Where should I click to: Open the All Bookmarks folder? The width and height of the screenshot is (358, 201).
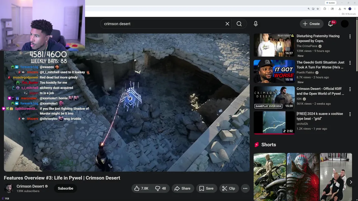tap(349, 14)
